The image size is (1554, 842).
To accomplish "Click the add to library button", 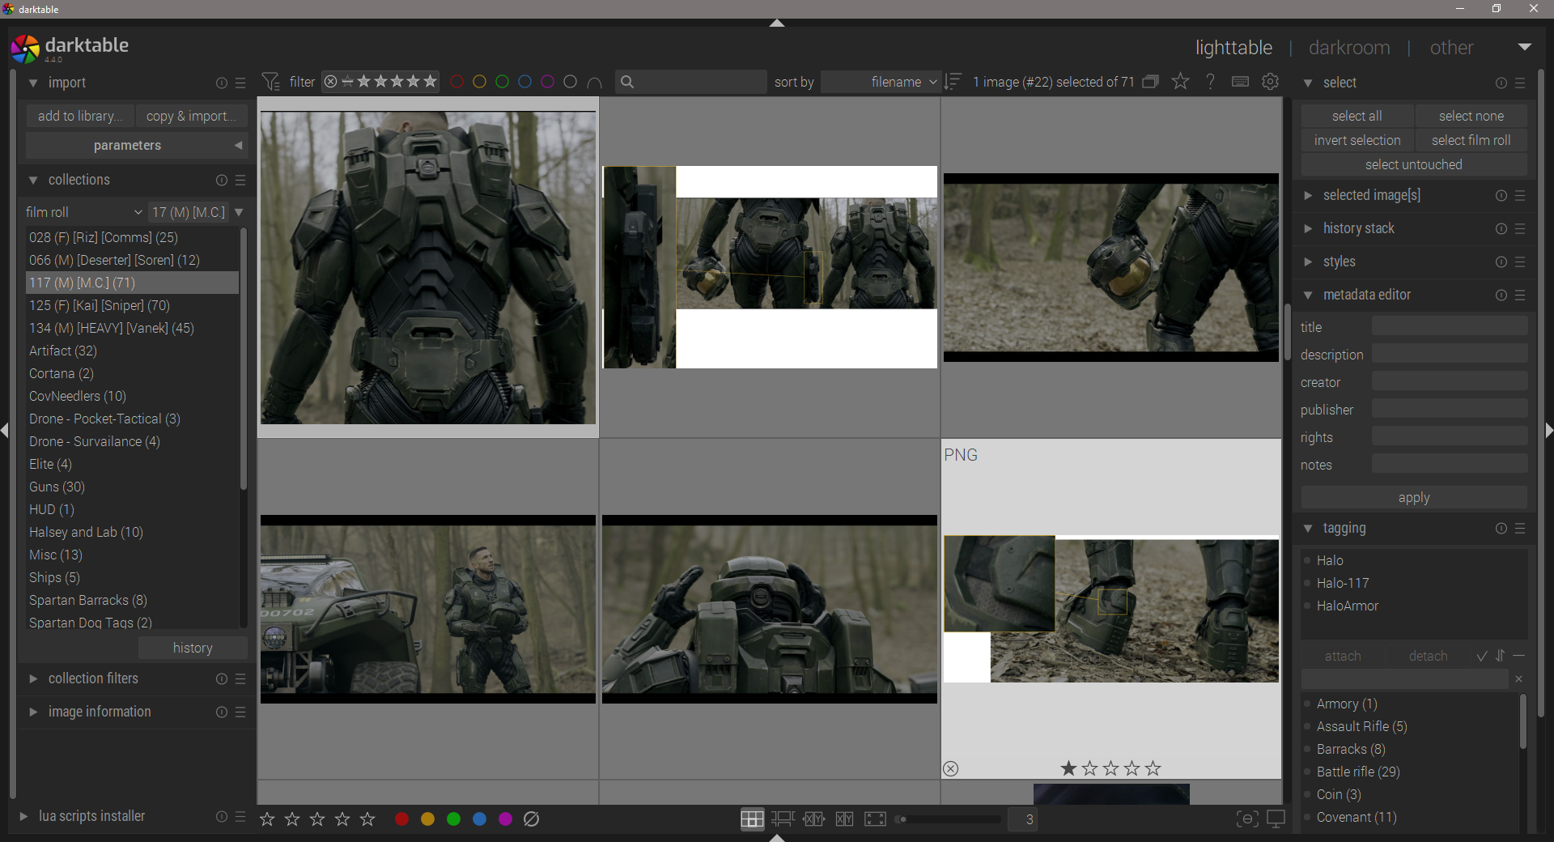I will pyautogui.click(x=80, y=116).
